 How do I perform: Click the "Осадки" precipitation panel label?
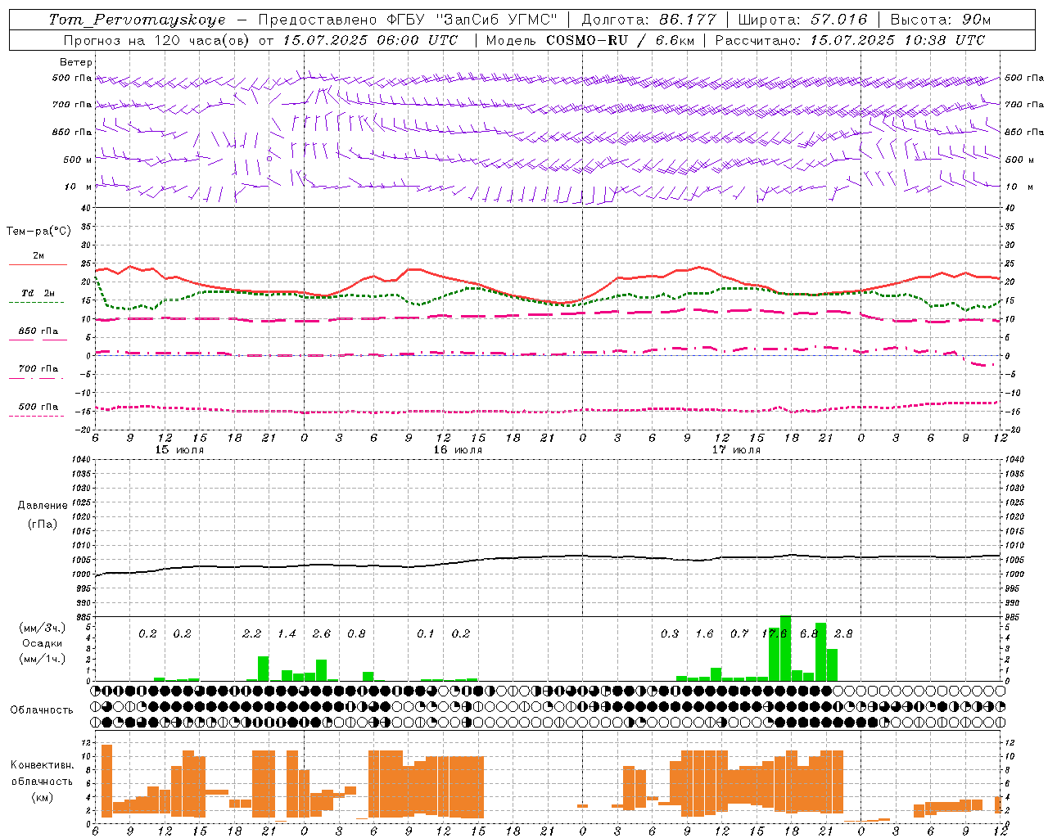point(42,643)
